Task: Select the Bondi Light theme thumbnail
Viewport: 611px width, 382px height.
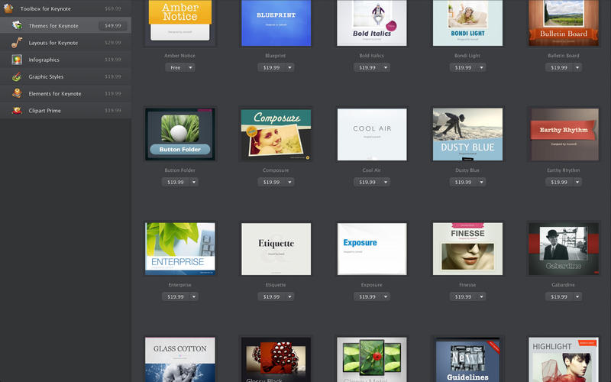Action: [467, 23]
